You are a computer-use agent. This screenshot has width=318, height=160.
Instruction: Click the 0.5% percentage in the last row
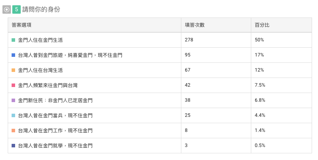260,146
